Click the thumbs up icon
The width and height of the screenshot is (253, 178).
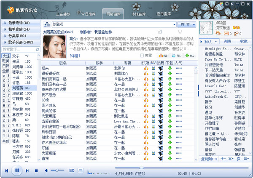tap(160, 32)
